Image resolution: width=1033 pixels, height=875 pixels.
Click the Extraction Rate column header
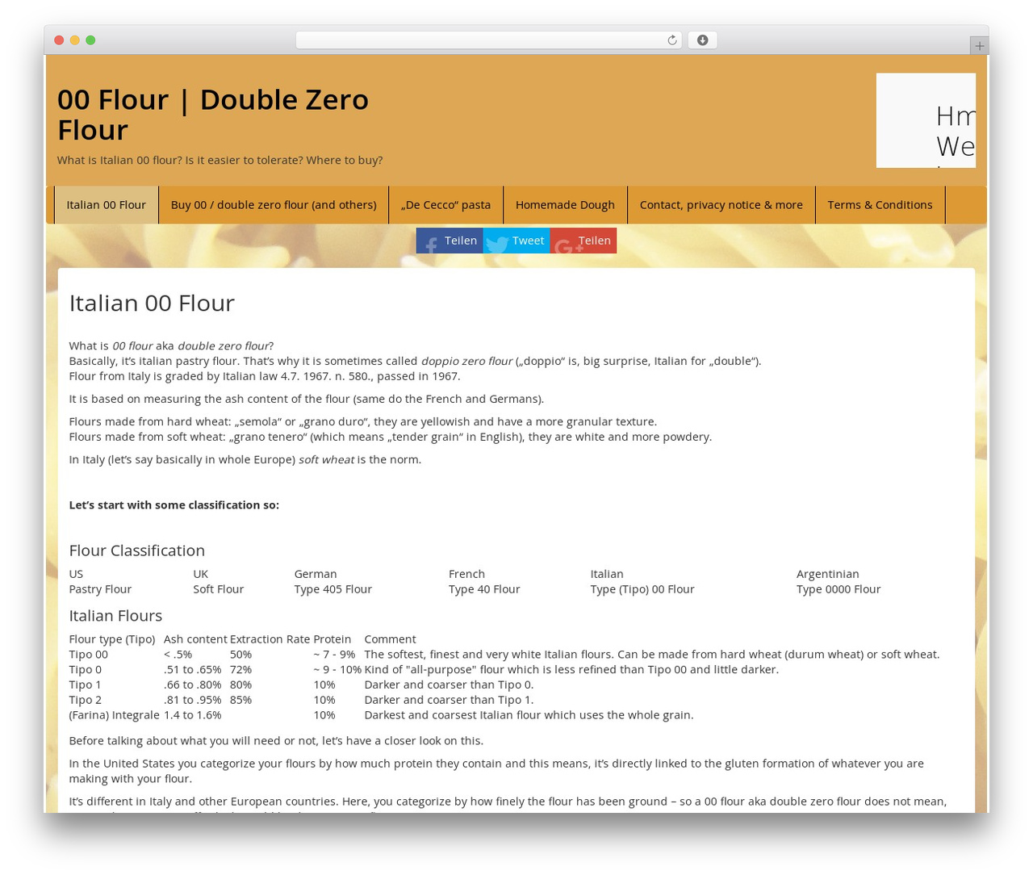coord(270,639)
